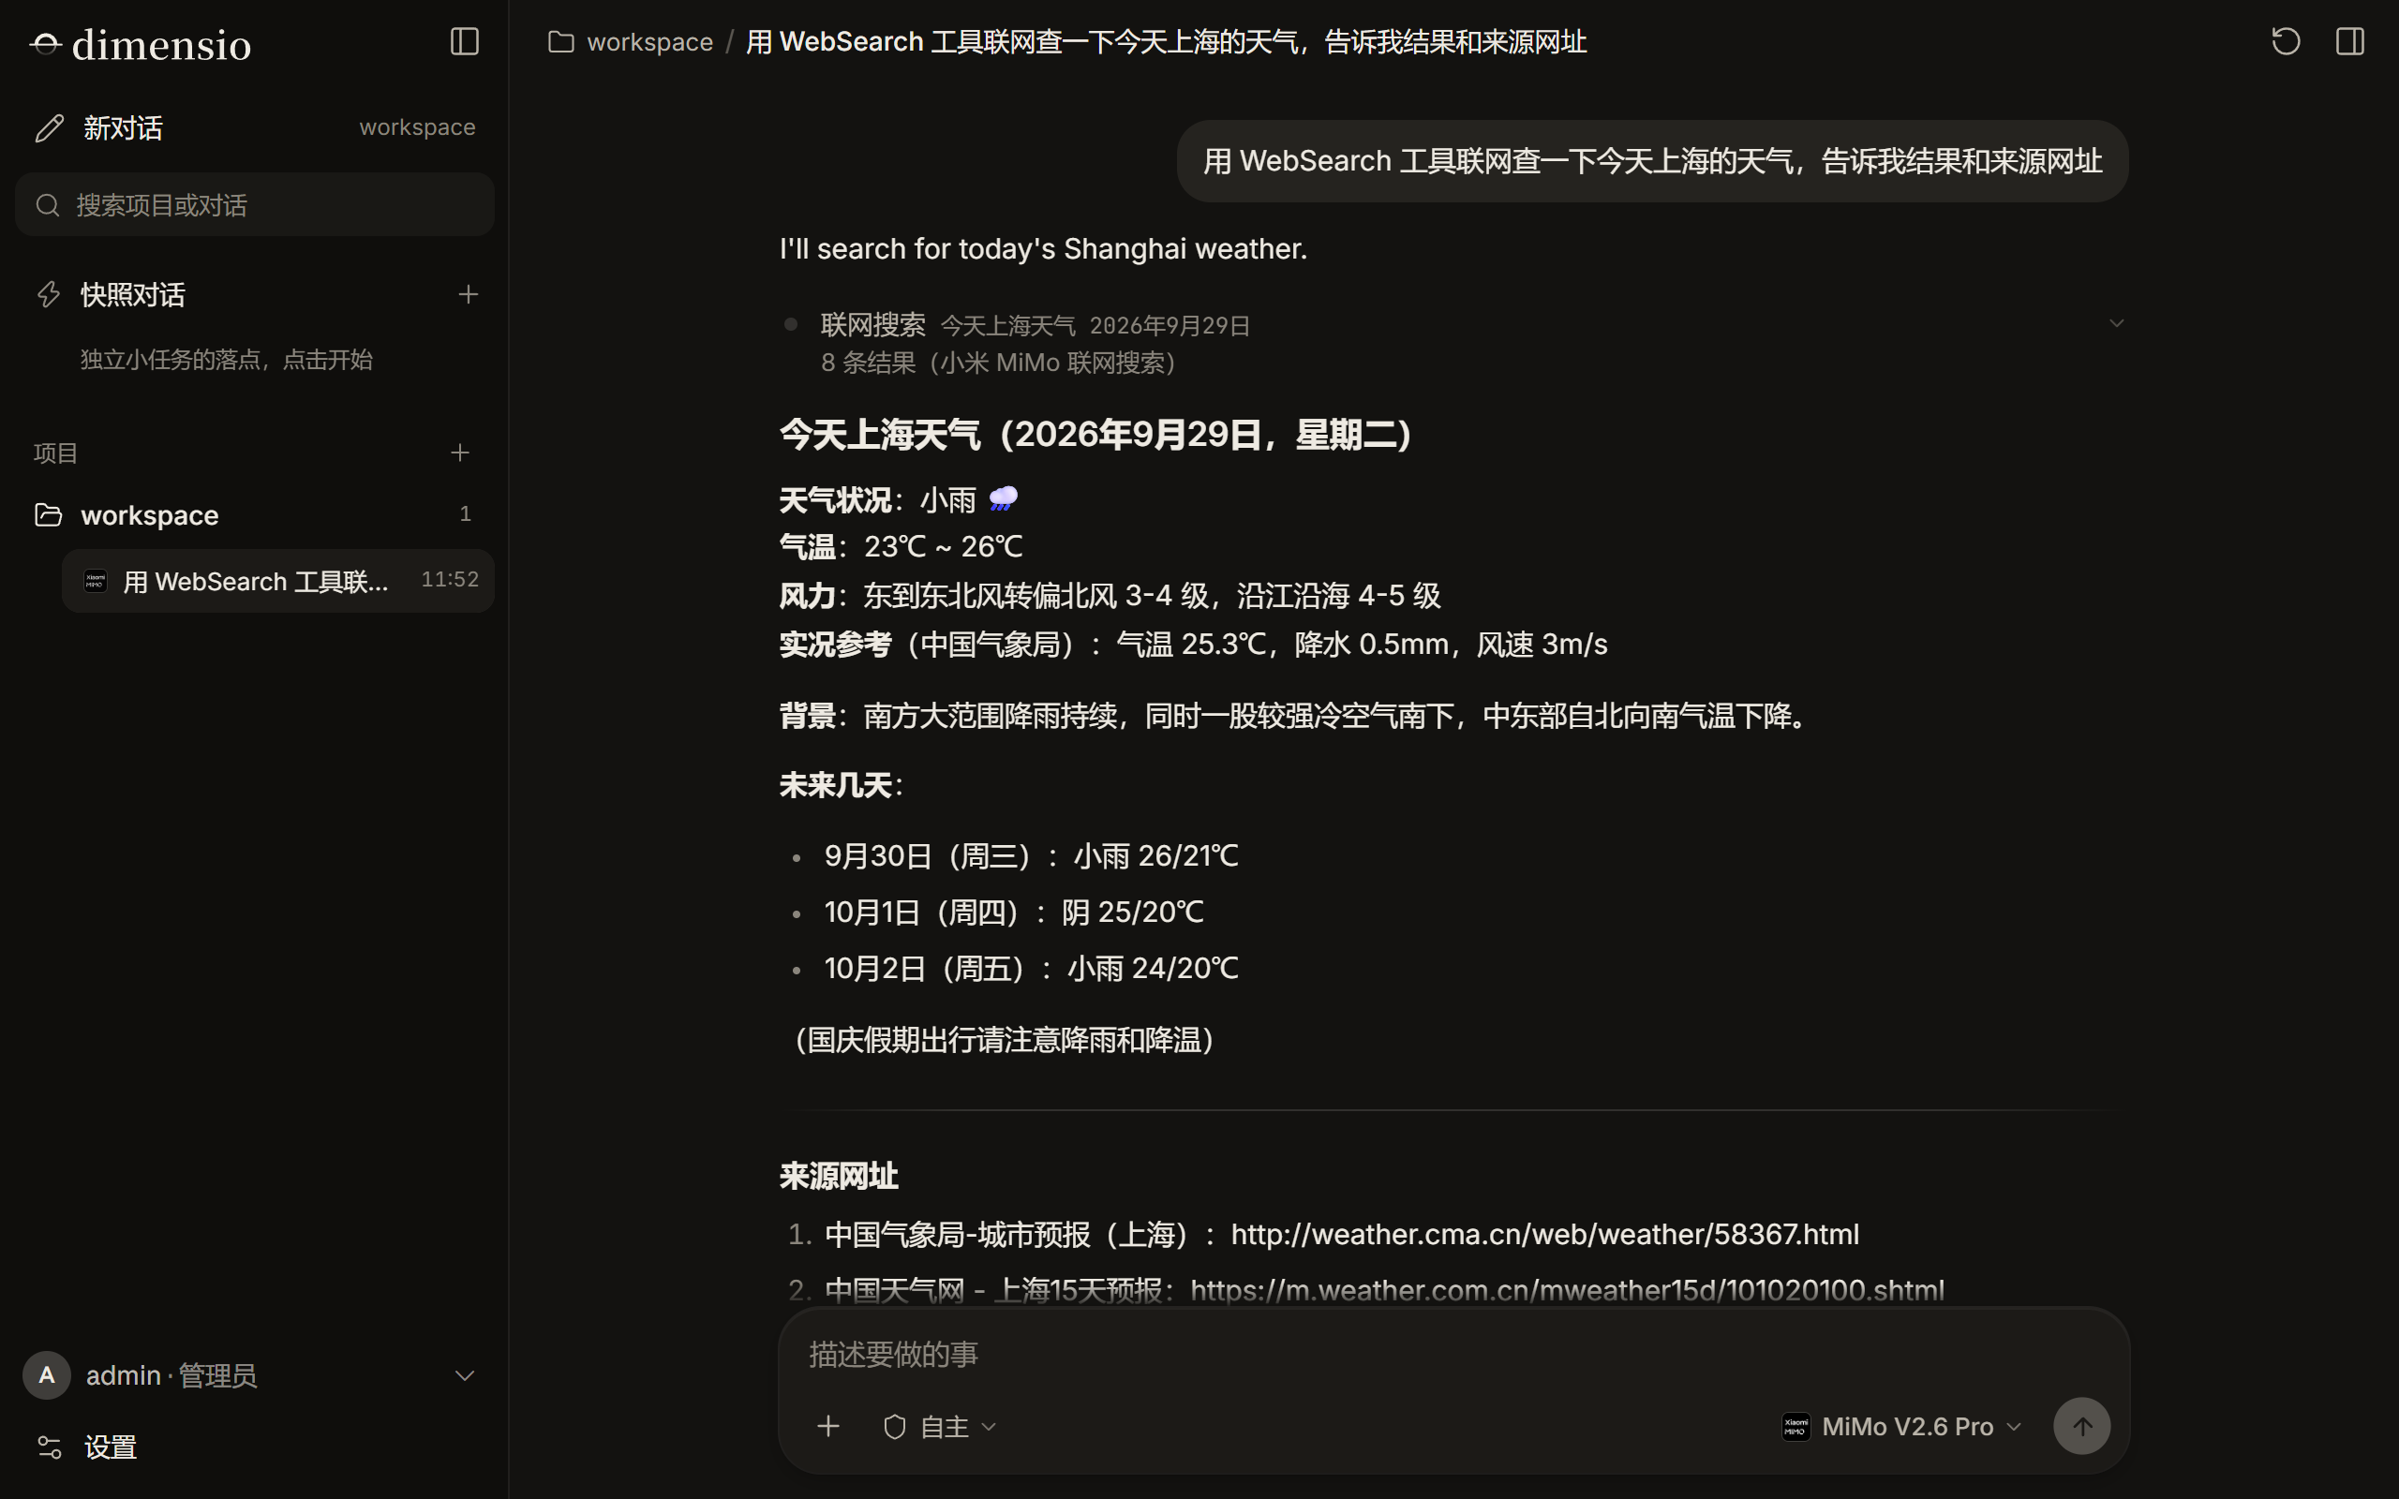Viewport: 2399px width, 1499px height.
Task: Click the 10月1日（周四）forecast line
Action: tap(1013, 913)
